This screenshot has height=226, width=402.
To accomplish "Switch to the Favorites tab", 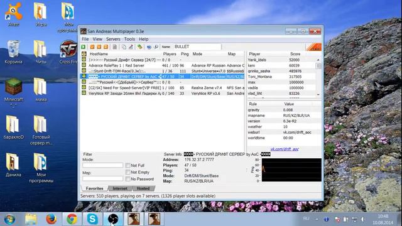I will [95, 188].
